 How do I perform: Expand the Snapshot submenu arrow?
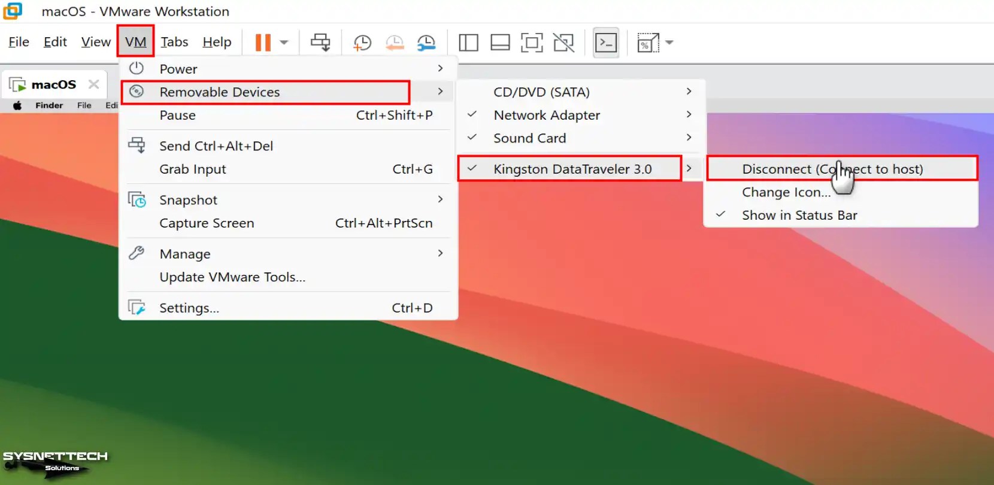coord(441,199)
